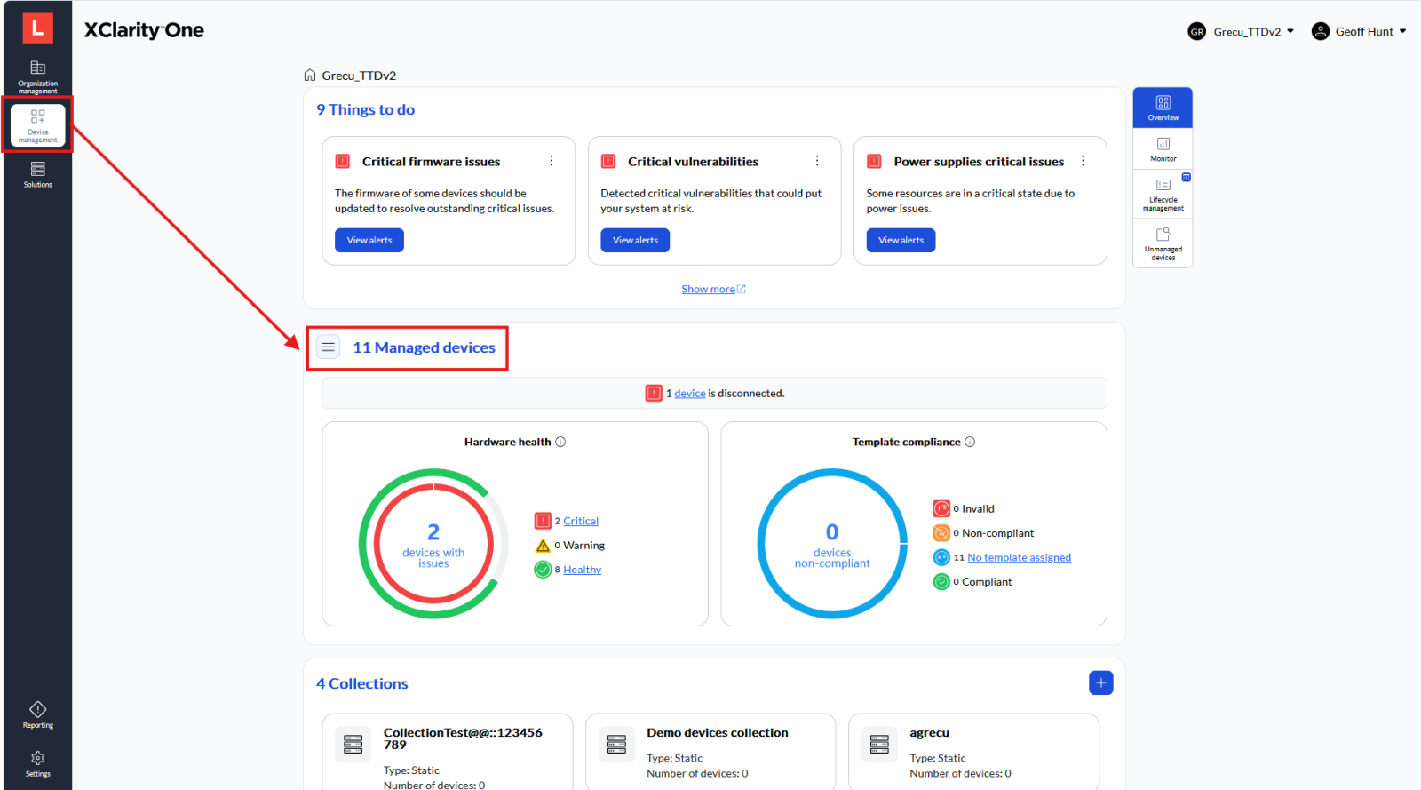Click the Invalid status icon

(941, 508)
